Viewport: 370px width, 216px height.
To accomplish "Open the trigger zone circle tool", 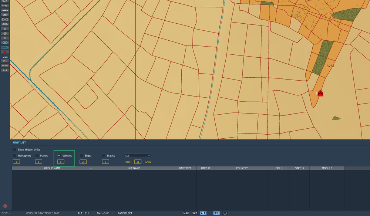I will [5, 33].
